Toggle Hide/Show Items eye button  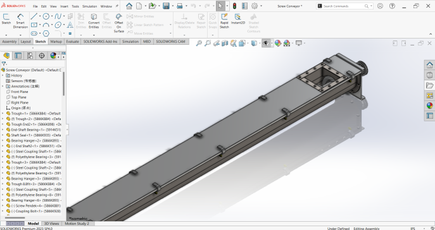click(266, 43)
